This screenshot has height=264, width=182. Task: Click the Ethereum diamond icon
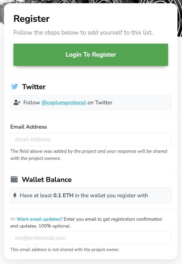click(x=15, y=195)
